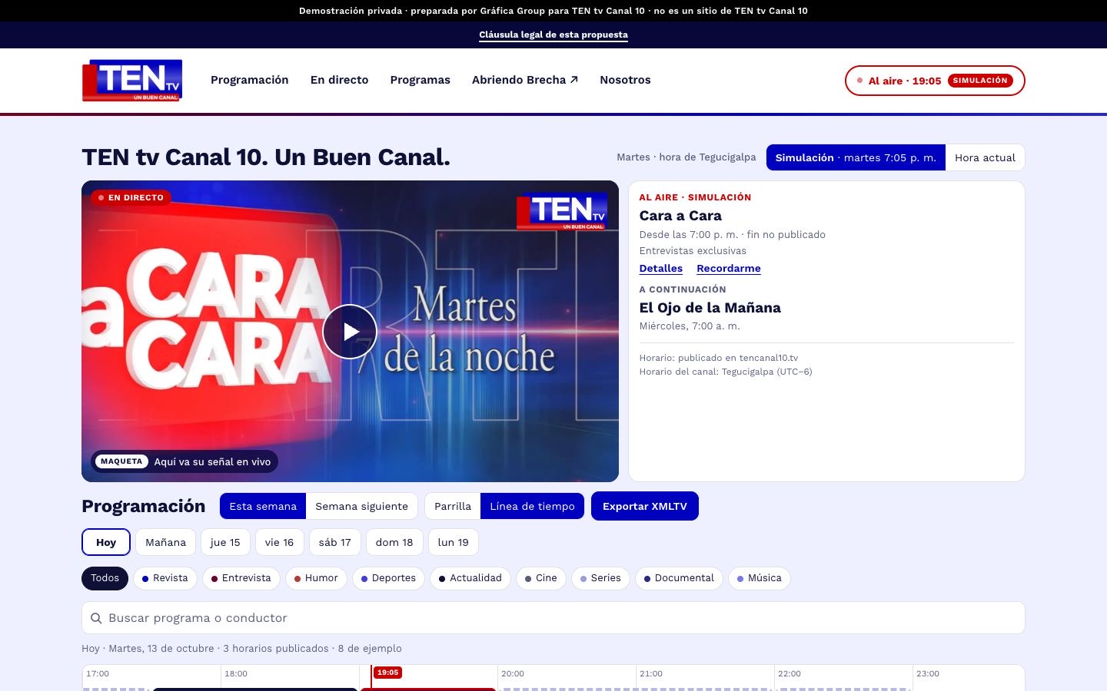The image size is (1107, 691).
Task: Switch to Línea de tiempo view
Action: tap(532, 506)
